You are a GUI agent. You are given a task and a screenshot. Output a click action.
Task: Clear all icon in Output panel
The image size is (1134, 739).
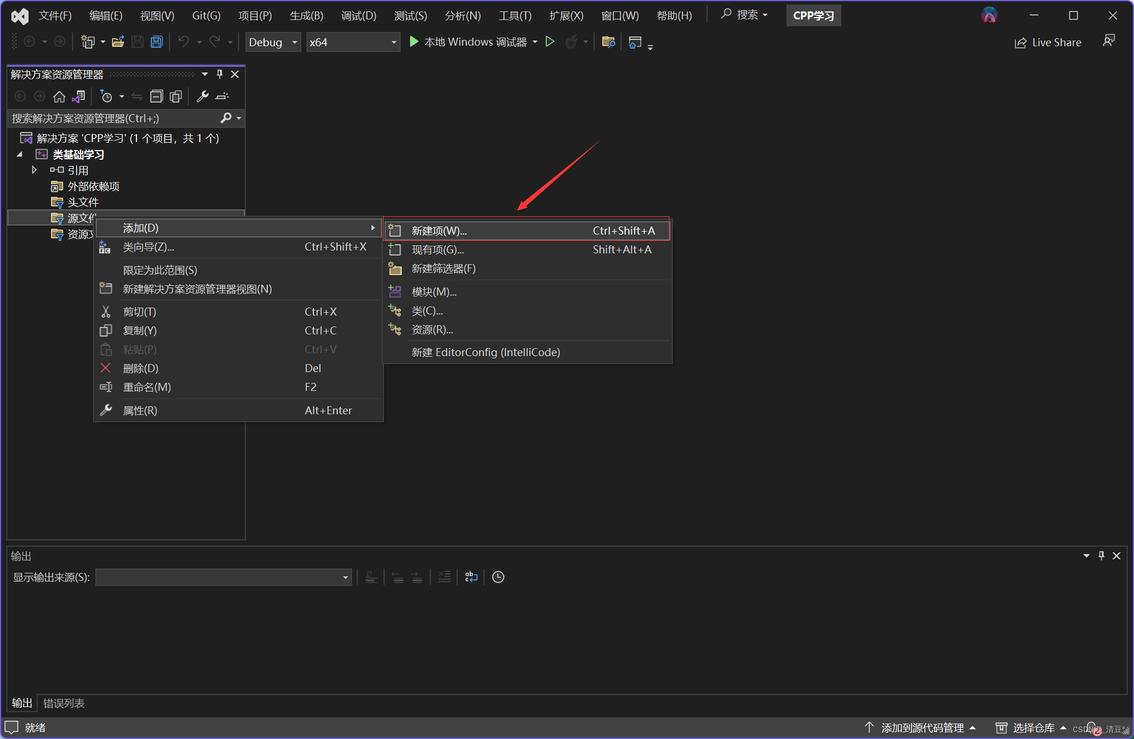445,577
